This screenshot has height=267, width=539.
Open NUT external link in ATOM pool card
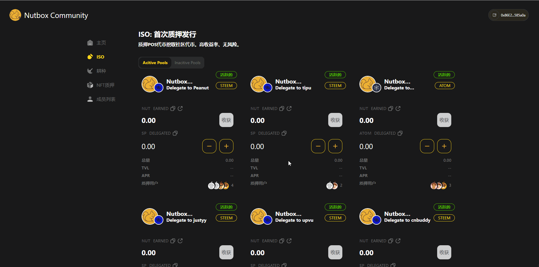pyautogui.click(x=398, y=109)
